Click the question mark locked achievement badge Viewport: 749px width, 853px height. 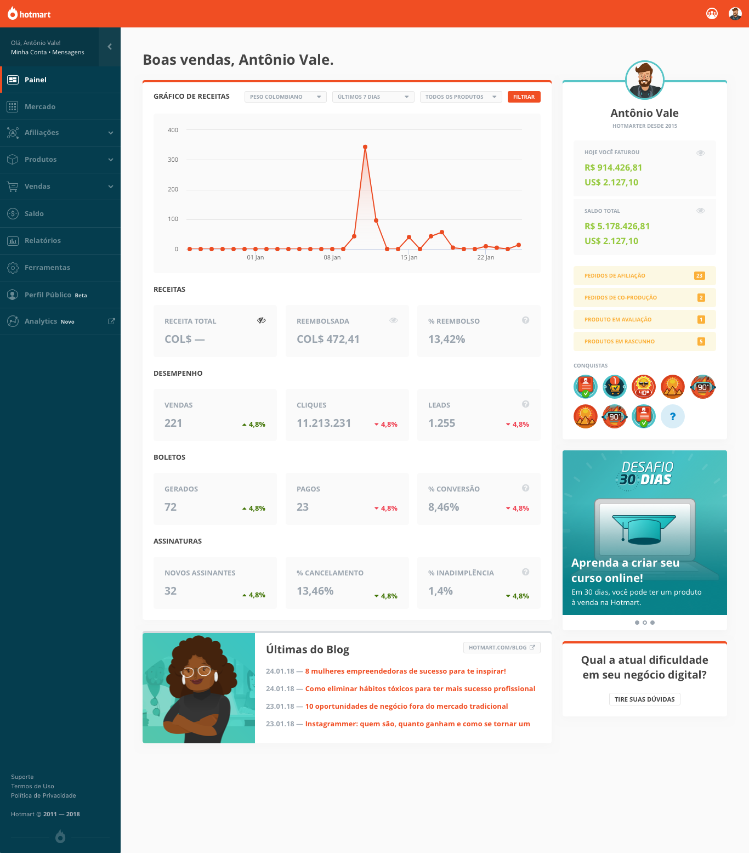[672, 416]
